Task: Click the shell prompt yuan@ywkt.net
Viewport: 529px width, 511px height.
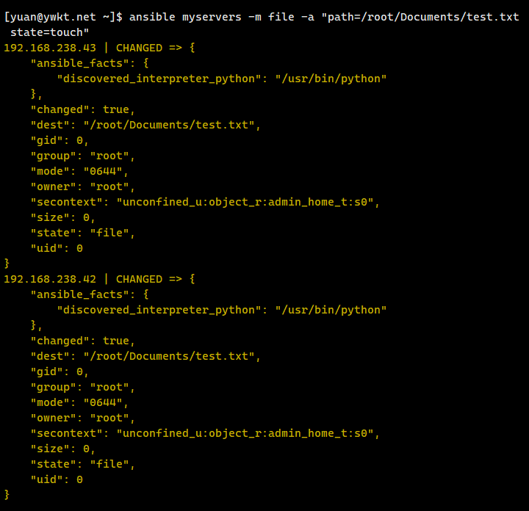Action: pos(60,17)
